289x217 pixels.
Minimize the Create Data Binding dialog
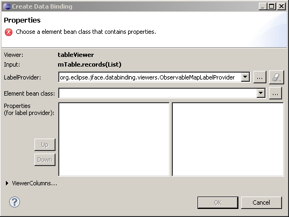pyautogui.click(x=263, y=6)
